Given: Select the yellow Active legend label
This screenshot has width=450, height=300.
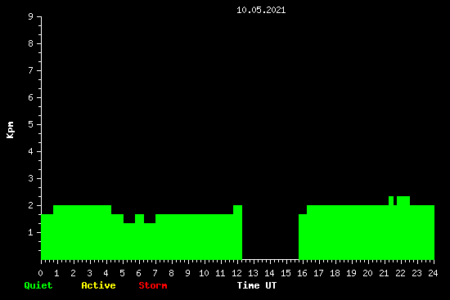Looking at the screenshot, I should (98, 285).
